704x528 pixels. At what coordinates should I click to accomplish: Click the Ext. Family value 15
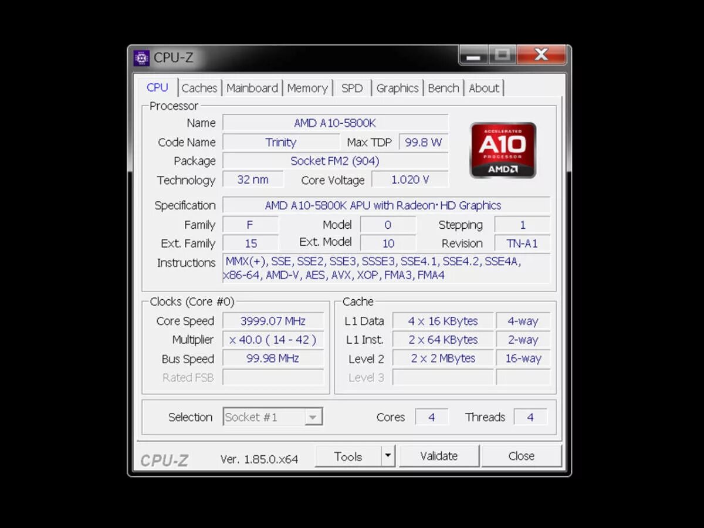pos(251,243)
